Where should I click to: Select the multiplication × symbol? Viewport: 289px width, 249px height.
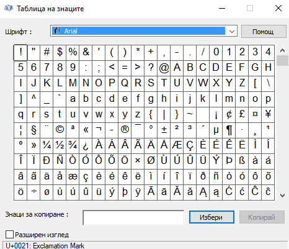click(138, 161)
